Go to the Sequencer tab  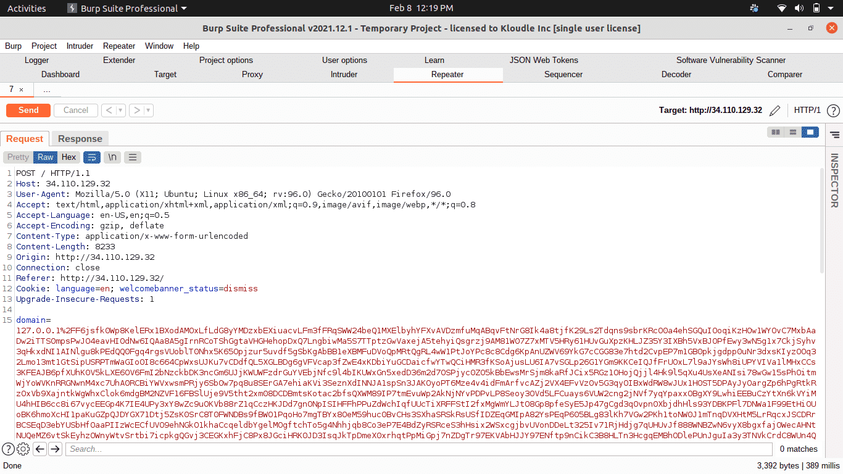point(563,75)
